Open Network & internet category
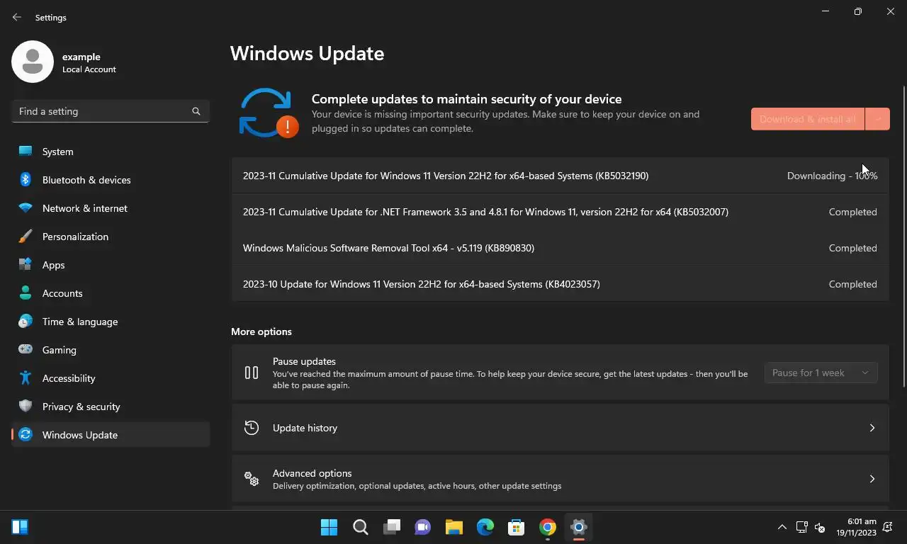Viewport: 907px width, 544px height. (111, 208)
